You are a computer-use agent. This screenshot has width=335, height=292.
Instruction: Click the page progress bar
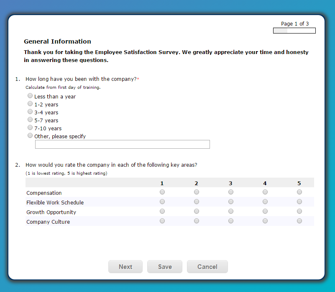tap(294, 30)
